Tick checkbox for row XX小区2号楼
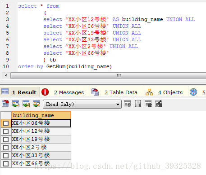 pos(6,148)
